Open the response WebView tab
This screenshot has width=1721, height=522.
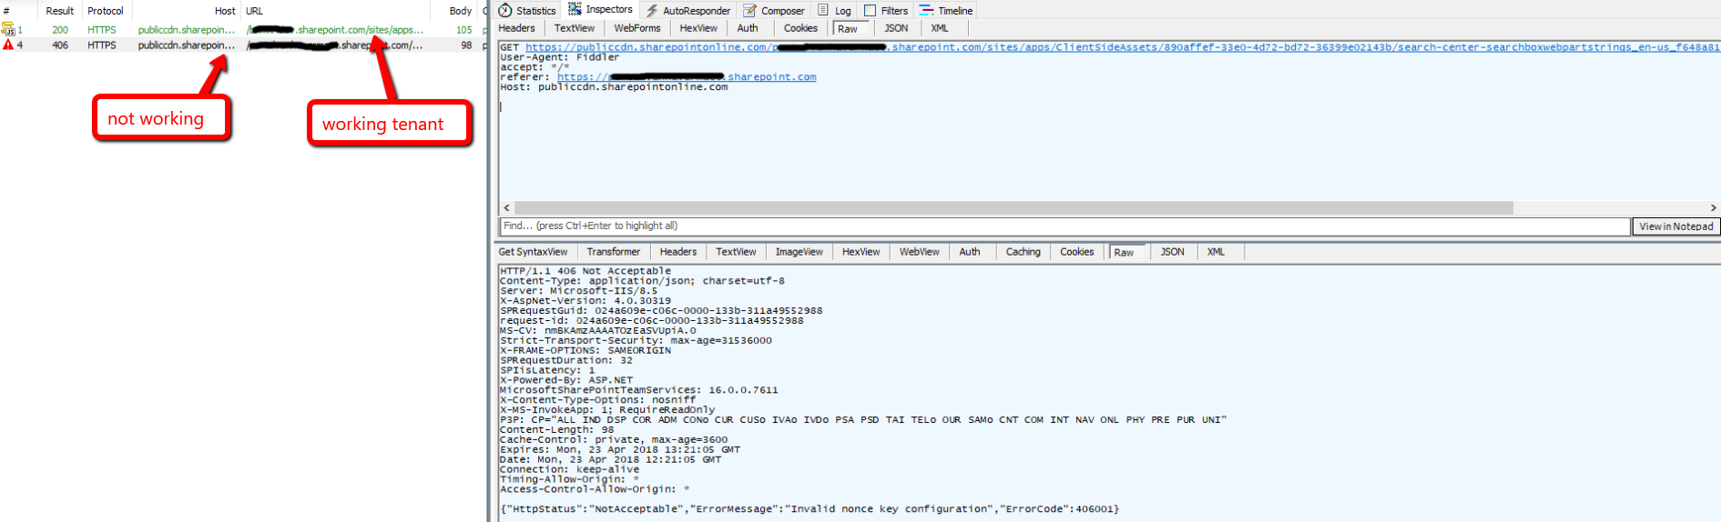[x=920, y=252]
